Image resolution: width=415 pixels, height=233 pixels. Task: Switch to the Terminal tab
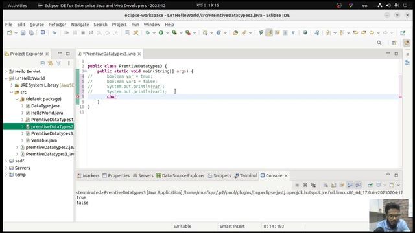point(246,175)
